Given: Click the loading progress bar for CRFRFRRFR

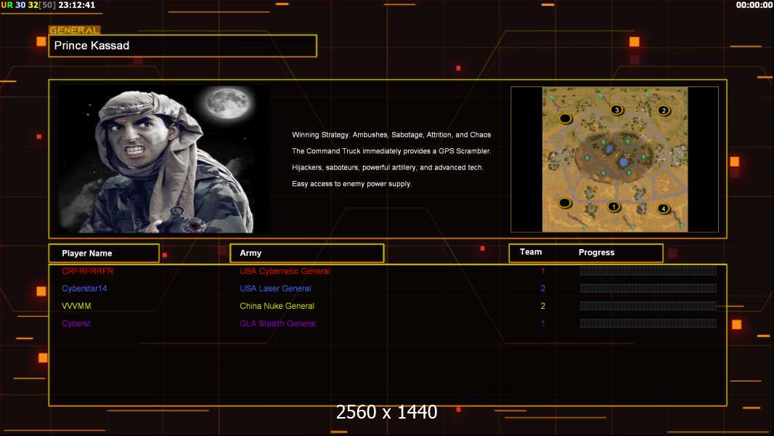Looking at the screenshot, I should tap(648, 270).
